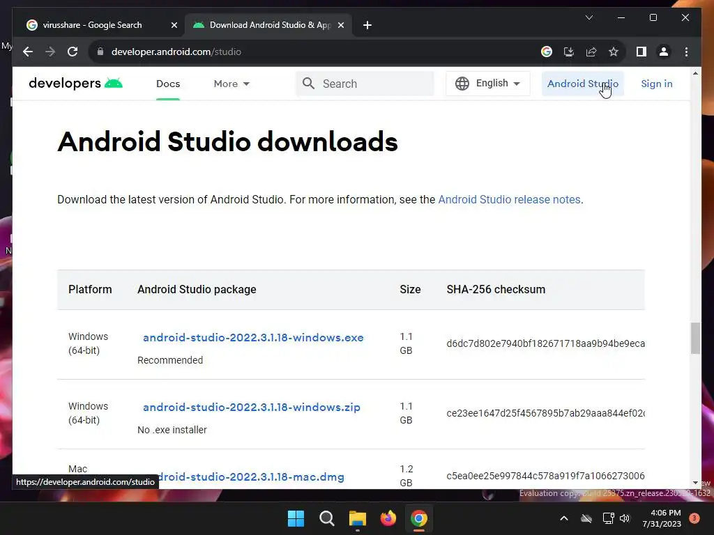
Task: Open Windows taskbar Search
Action: (x=327, y=518)
